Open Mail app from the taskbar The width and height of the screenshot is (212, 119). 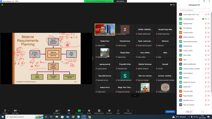pyautogui.click(x=68, y=117)
